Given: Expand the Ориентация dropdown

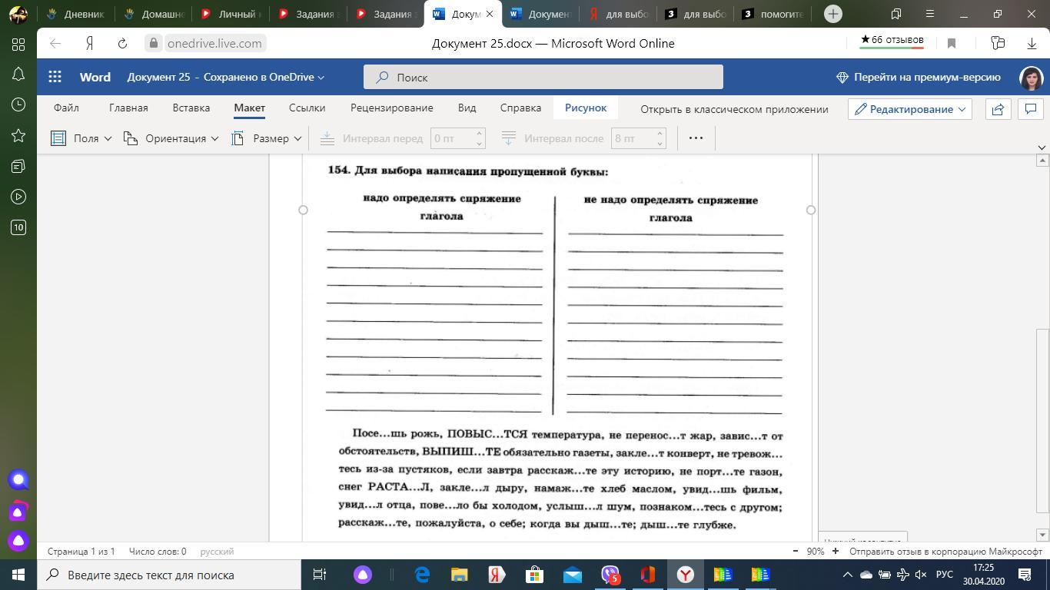Looking at the screenshot, I should 171,138.
